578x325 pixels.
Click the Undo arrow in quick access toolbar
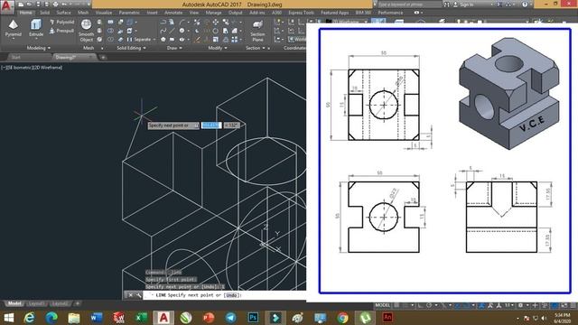(x=64, y=5)
